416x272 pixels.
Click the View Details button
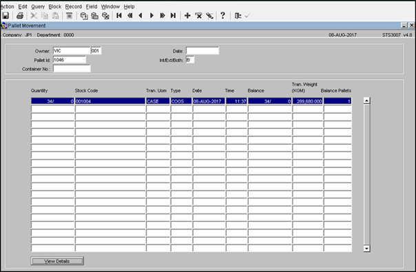click(x=57, y=261)
